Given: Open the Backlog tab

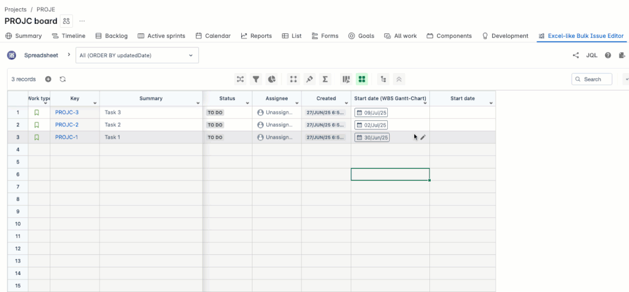Looking at the screenshot, I should [111, 36].
